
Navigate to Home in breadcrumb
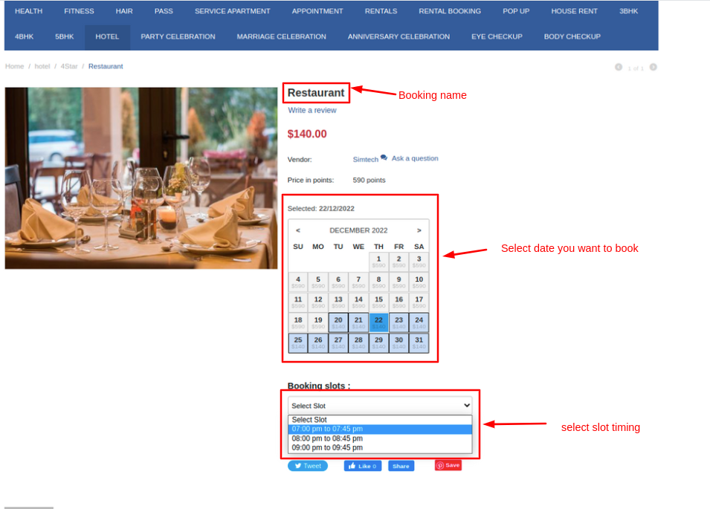pos(15,67)
